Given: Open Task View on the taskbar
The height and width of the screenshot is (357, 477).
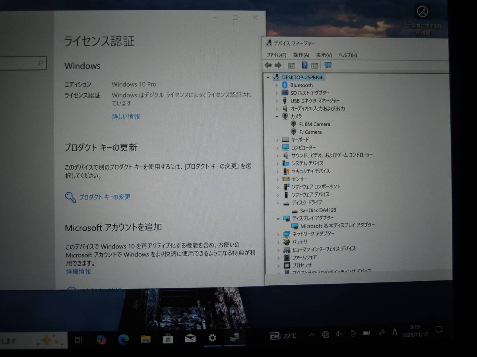Looking at the screenshot, I should [x=79, y=340].
